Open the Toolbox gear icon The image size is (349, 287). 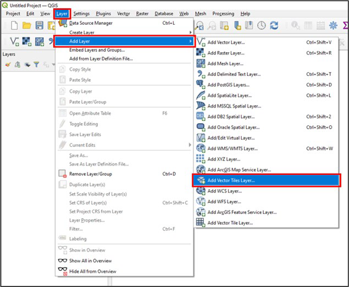coord(333,25)
